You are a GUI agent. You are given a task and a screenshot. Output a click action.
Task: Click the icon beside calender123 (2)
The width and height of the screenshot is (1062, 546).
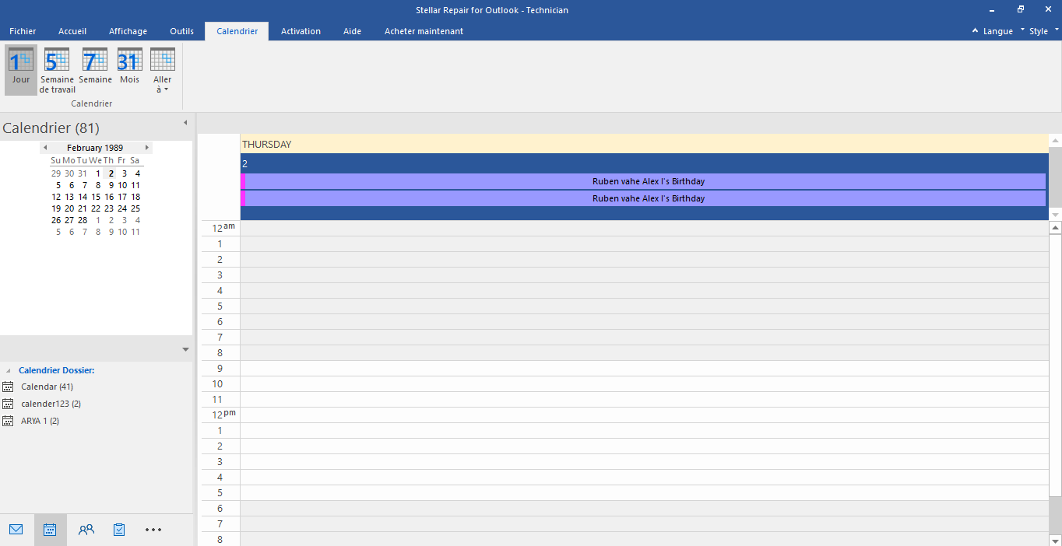[8, 404]
